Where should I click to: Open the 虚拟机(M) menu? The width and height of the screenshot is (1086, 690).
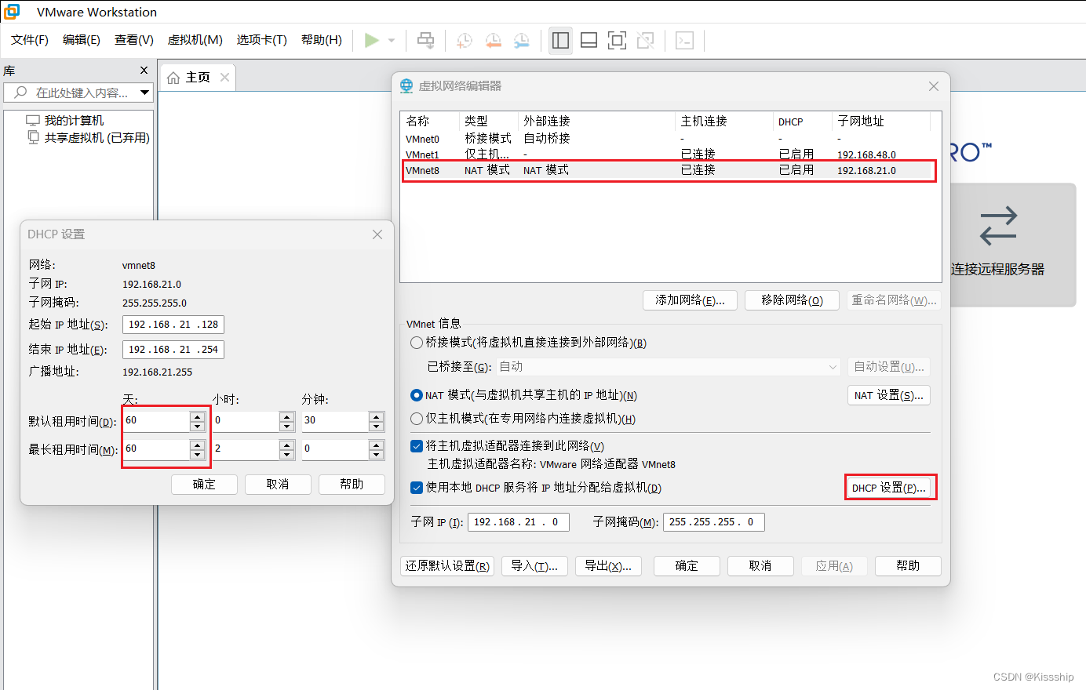click(195, 40)
